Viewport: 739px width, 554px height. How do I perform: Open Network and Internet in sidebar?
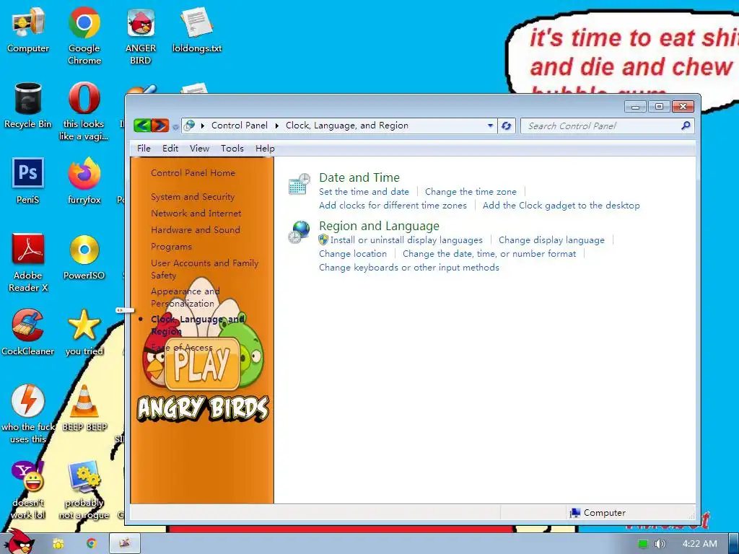(196, 213)
